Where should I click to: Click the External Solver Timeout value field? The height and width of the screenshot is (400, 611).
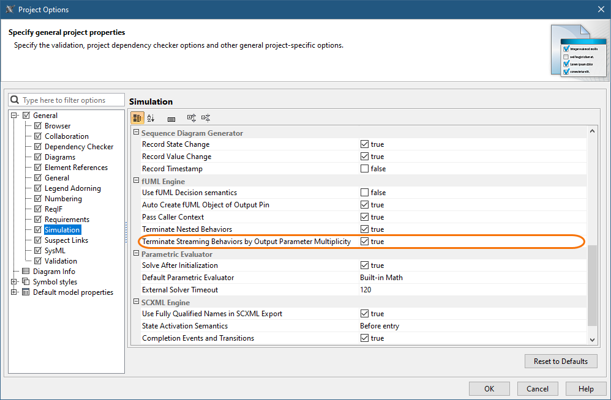tap(471, 290)
